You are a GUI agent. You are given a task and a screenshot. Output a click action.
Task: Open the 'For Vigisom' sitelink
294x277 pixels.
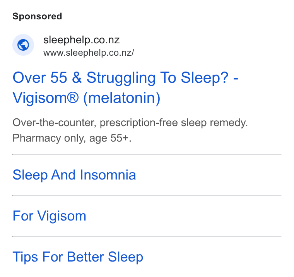49,216
